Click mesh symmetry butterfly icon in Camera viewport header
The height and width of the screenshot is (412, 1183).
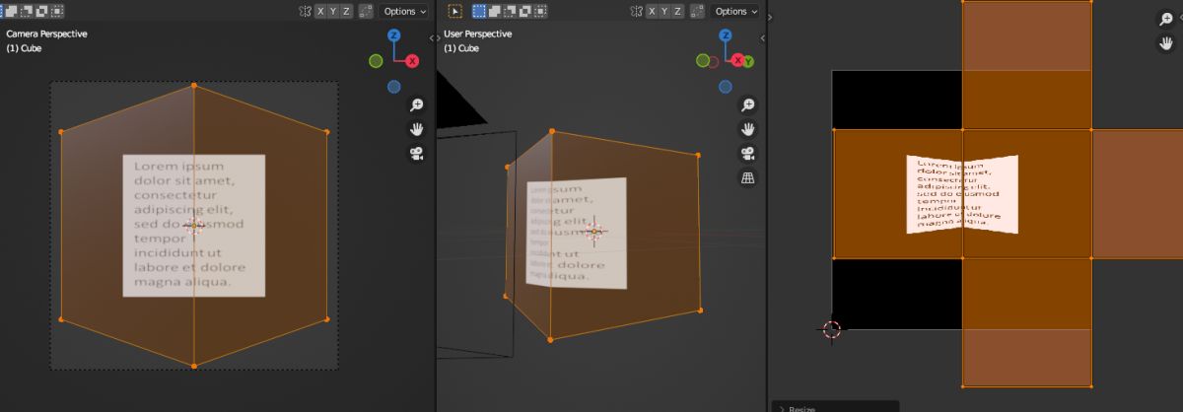tap(305, 12)
